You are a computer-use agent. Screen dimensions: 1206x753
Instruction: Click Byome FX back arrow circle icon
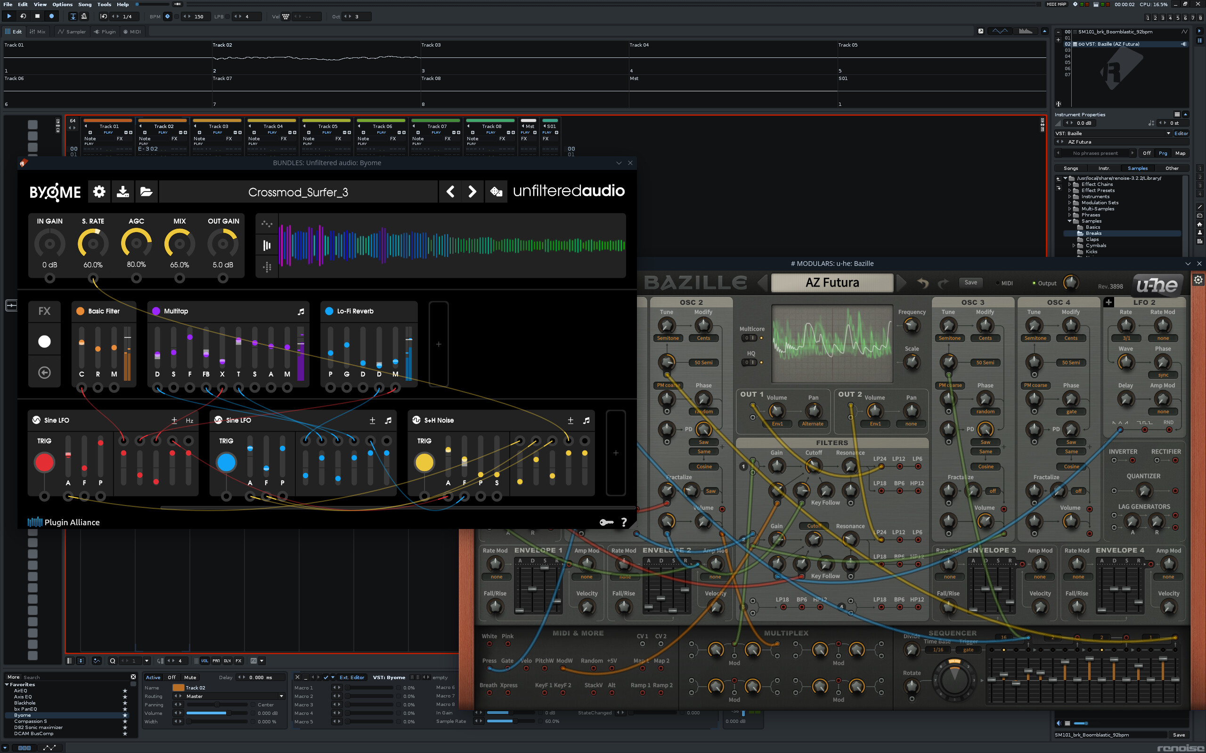[x=44, y=373]
